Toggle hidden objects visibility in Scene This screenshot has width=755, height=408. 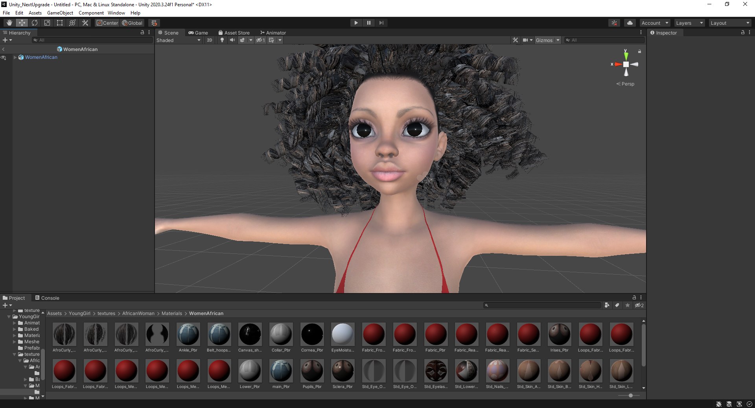260,40
